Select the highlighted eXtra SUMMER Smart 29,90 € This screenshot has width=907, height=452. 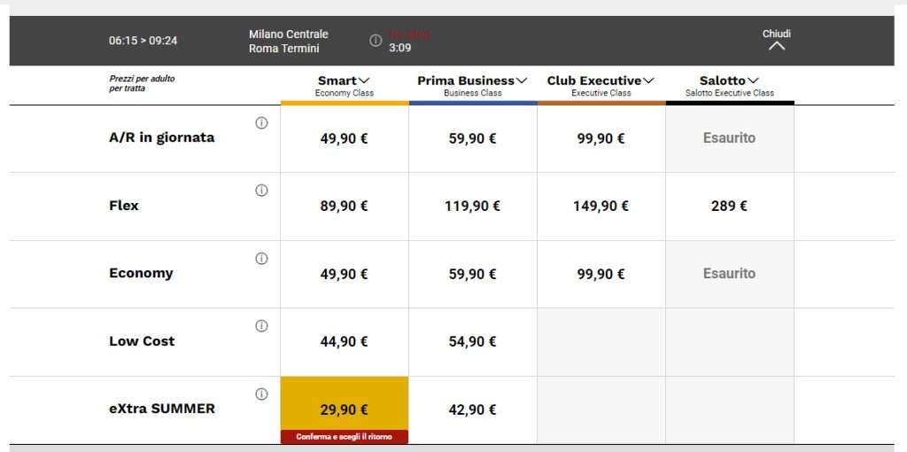point(345,409)
